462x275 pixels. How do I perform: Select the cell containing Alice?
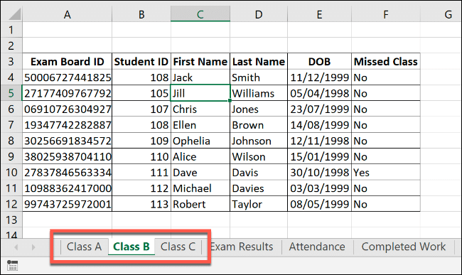tap(200, 156)
